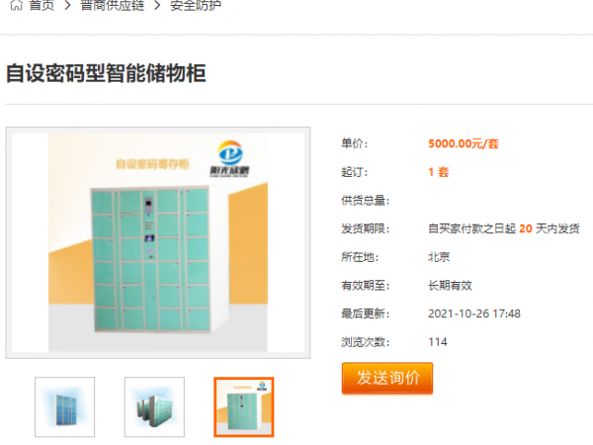Click the main green locker product image
Screen dimensions: 593x445
tap(158, 243)
